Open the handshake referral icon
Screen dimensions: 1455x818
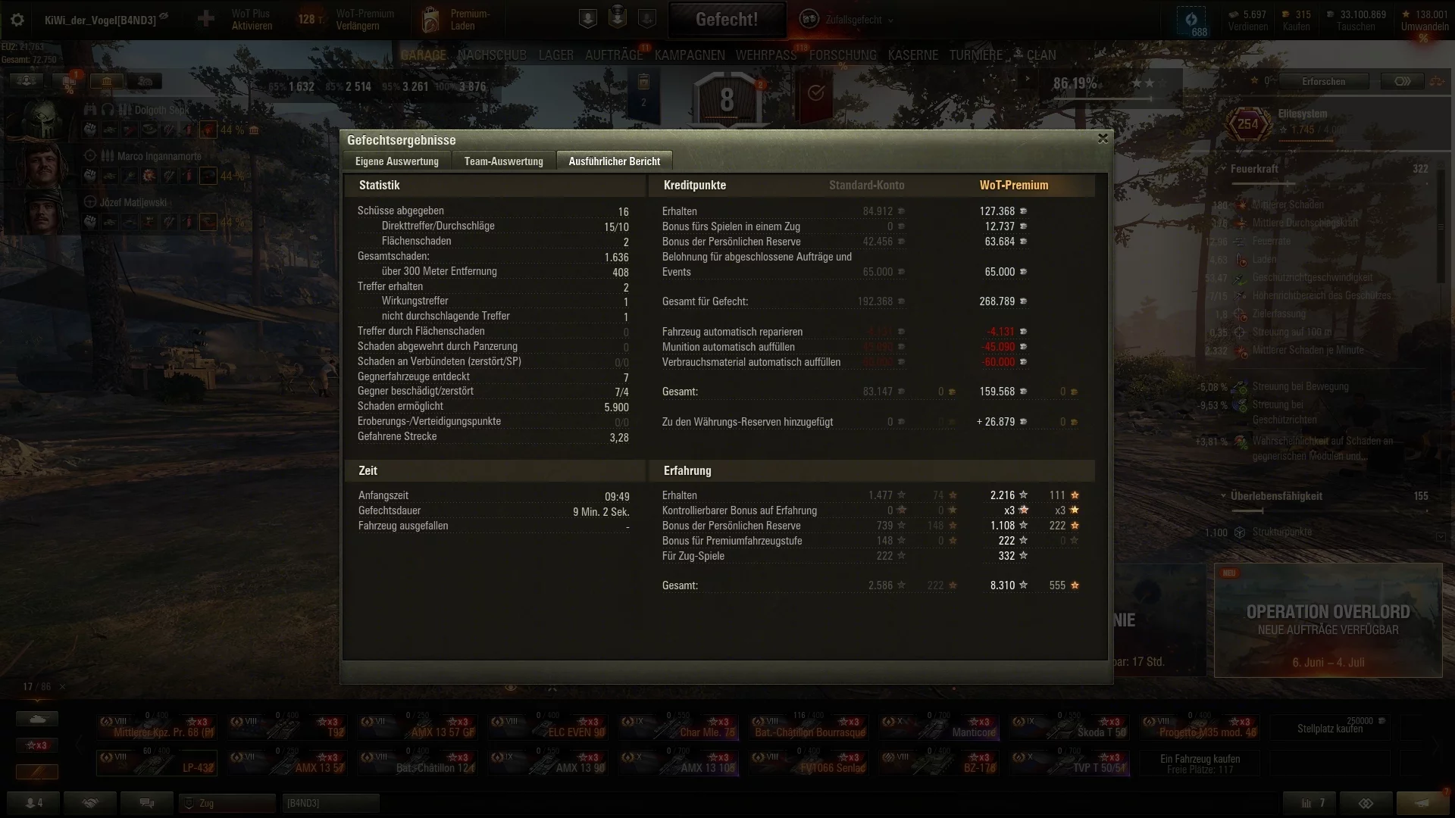tap(90, 803)
